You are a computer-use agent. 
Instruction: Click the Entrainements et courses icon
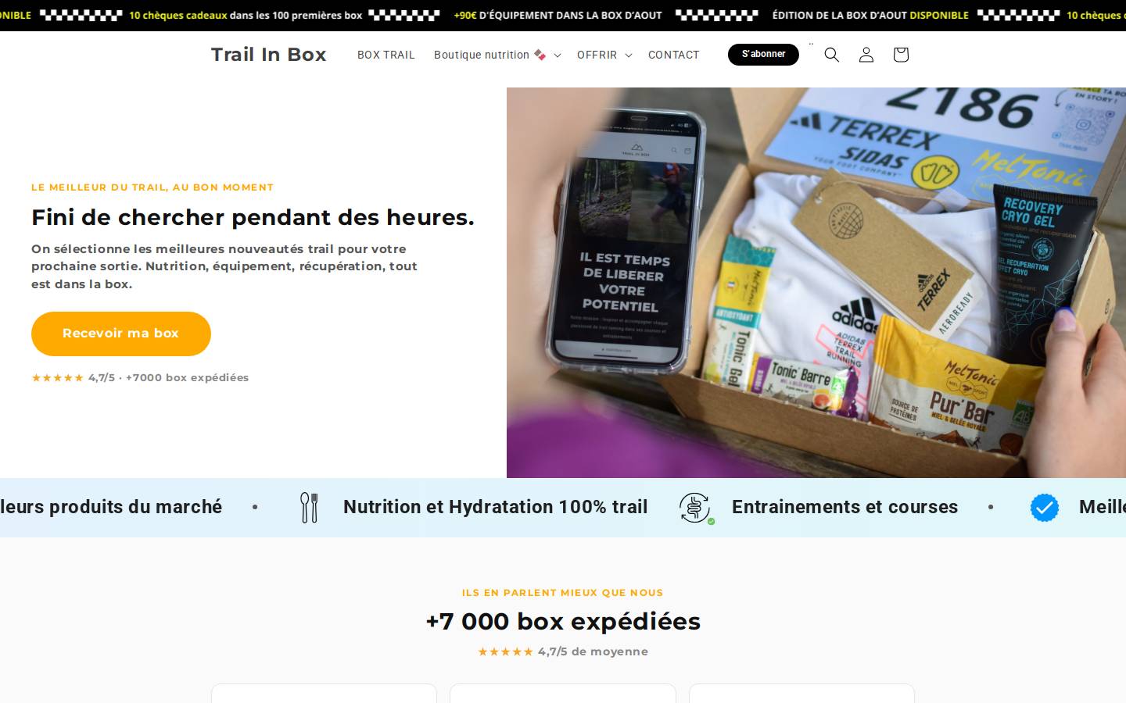coord(696,508)
